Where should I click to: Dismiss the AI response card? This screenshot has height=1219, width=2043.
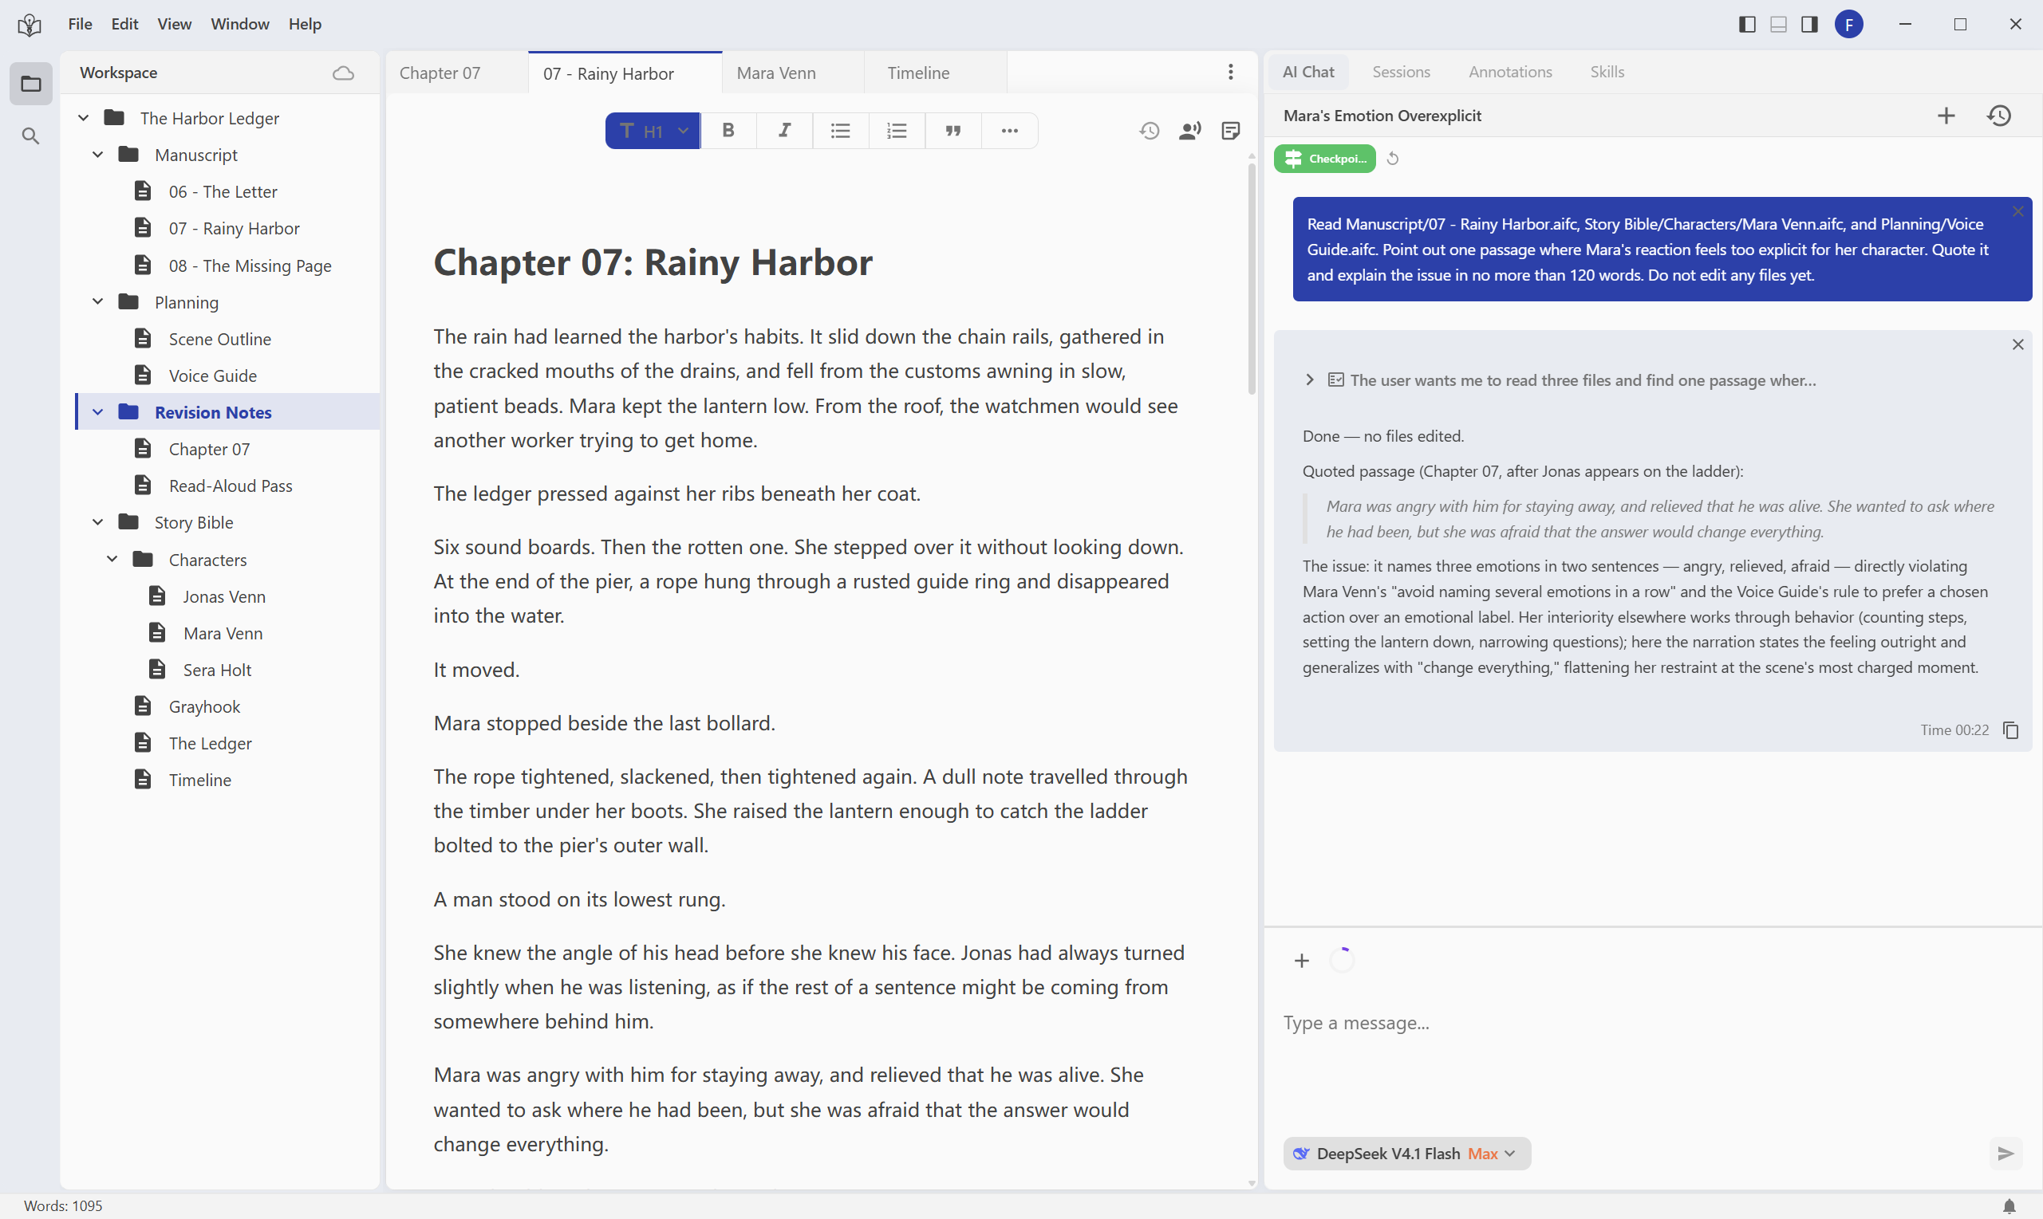coord(2017,344)
